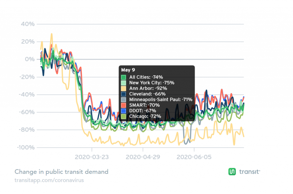293x194 pixels.
Task: Click the 0% y-axis label
Action: (x=30, y=59)
